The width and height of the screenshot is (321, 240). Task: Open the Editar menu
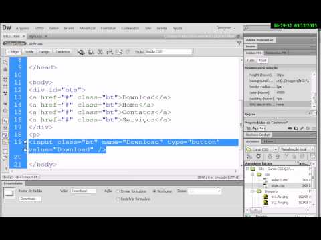point(39,28)
